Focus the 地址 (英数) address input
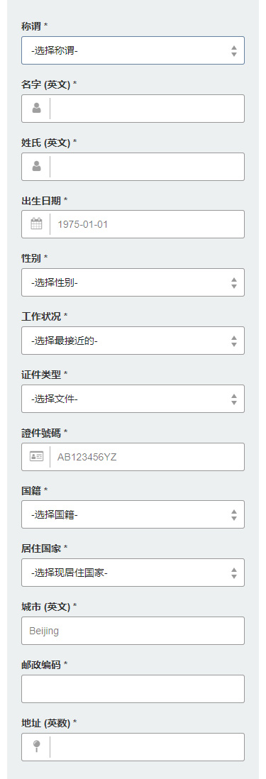The image size is (266, 779). [147, 746]
